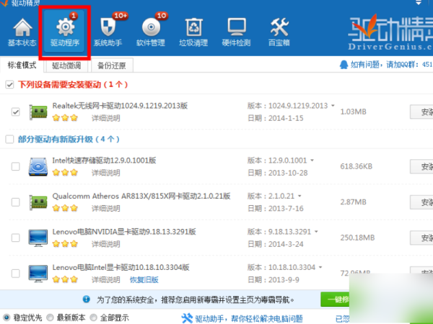Expand version dropdown 1024.9.1219.2013
The height and width of the screenshot is (324, 433).
pos(333,106)
